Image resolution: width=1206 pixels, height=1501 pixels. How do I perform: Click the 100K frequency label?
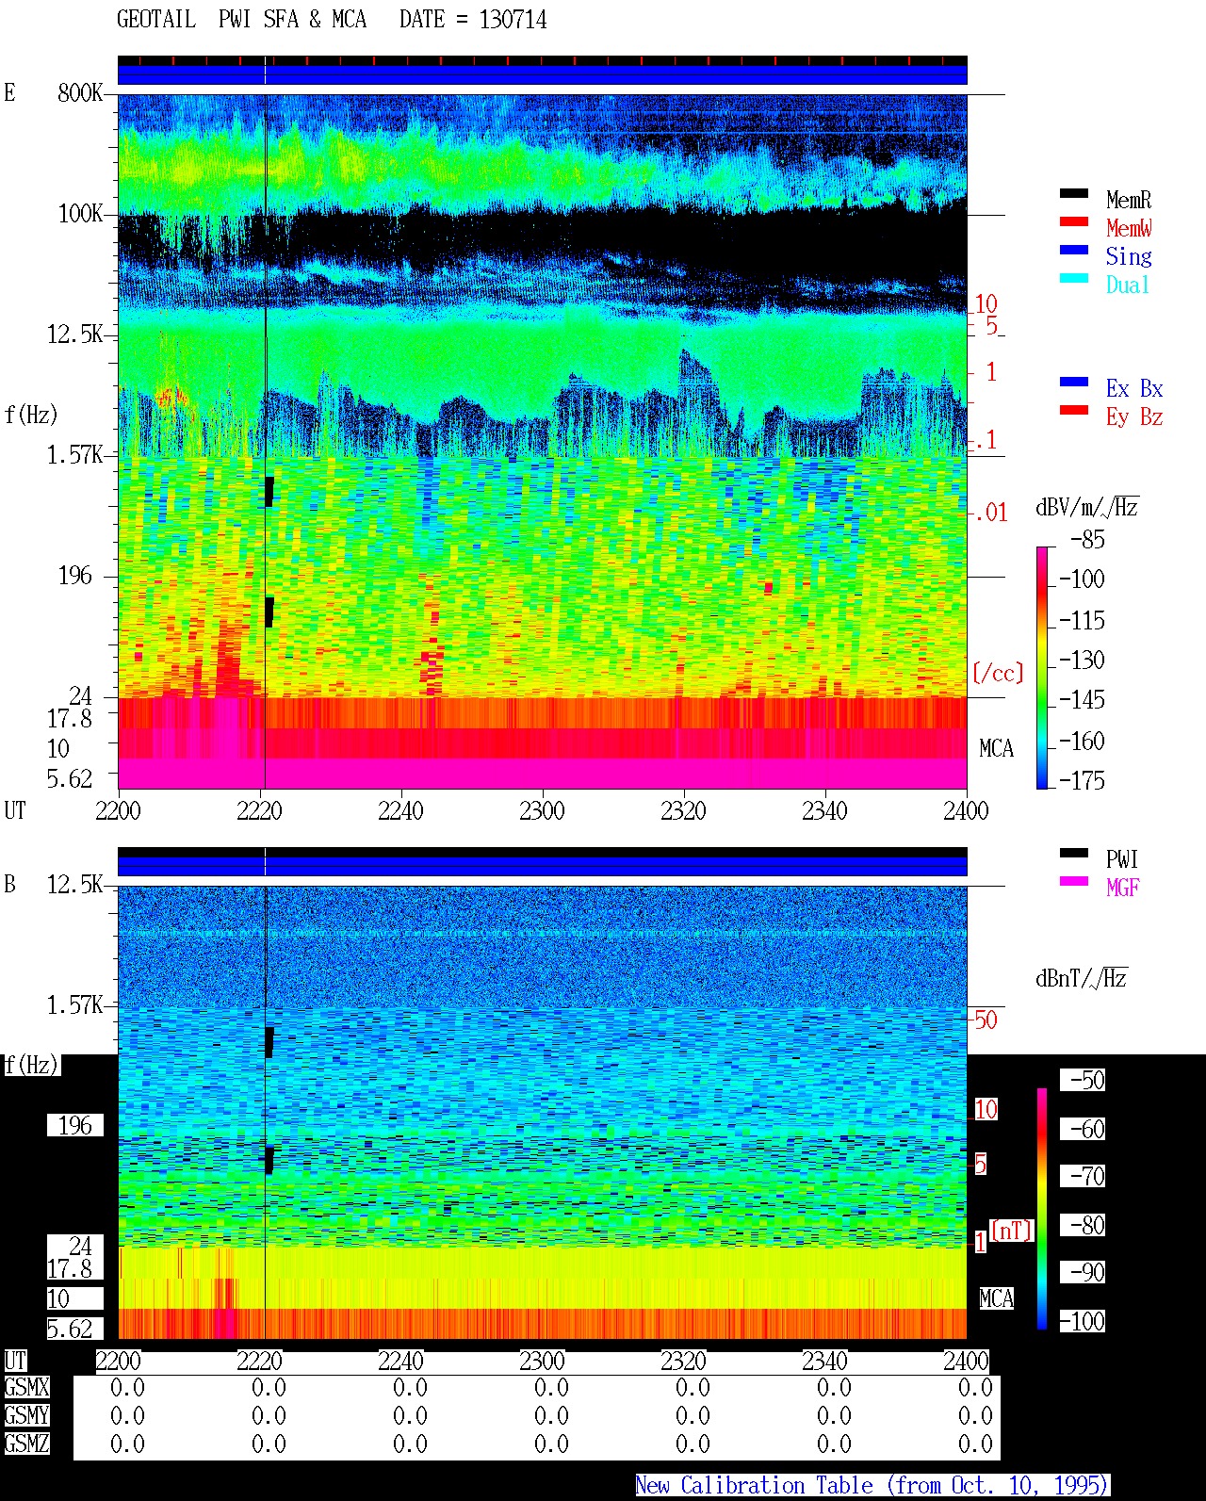[80, 214]
